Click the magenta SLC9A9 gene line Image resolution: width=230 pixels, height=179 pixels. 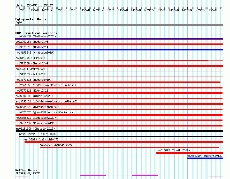coord(119,176)
